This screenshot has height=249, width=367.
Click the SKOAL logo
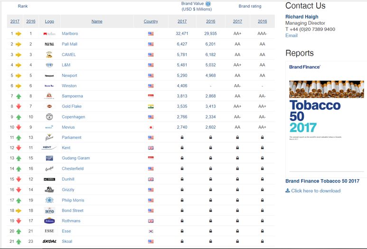pyautogui.click(x=49, y=241)
